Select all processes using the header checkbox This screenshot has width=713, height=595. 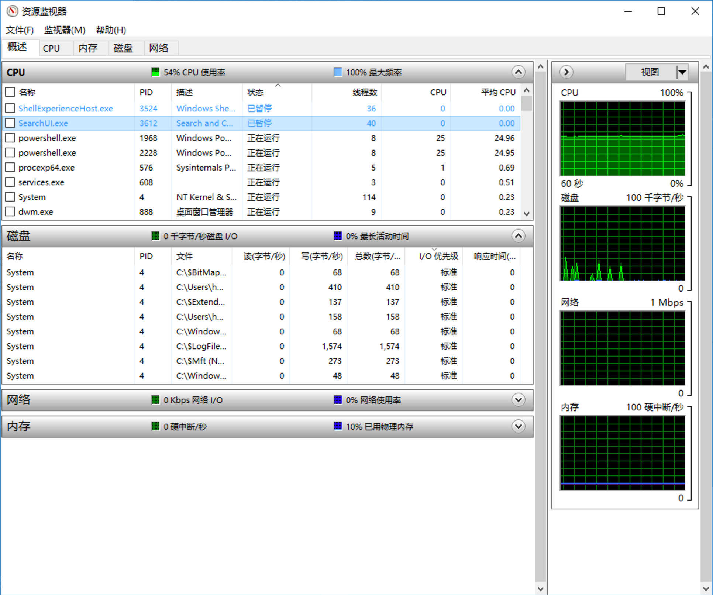click(x=10, y=92)
